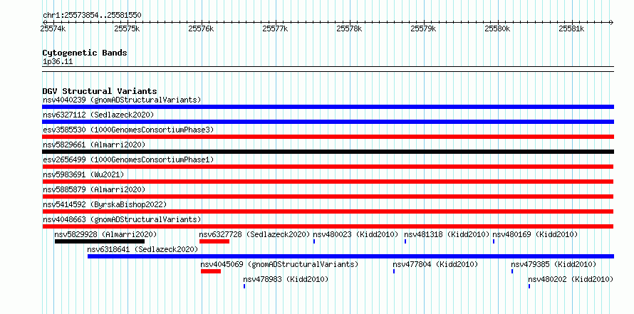Select the nsv5829661 Almarri2020 black bar
Viewport: 634px width, 314px height.
click(328, 152)
